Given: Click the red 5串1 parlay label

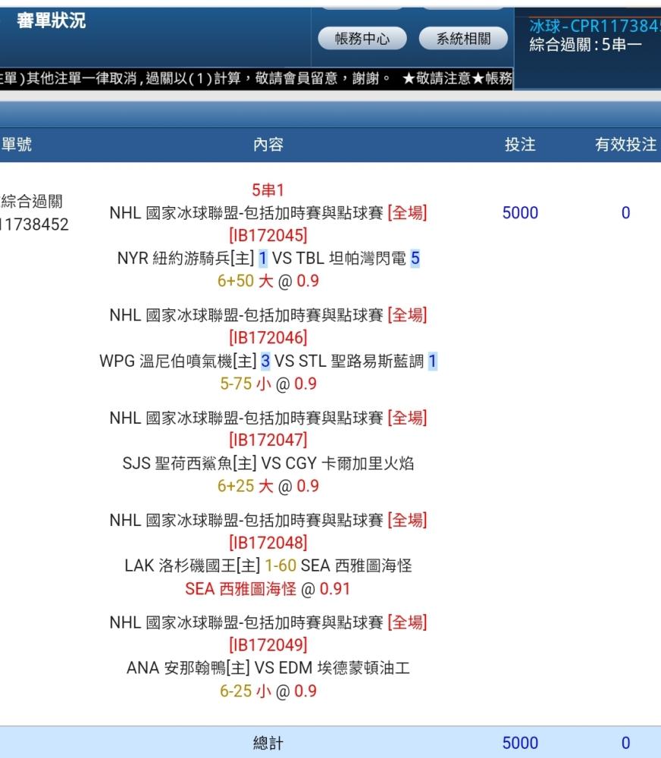Looking at the screenshot, I should (268, 190).
